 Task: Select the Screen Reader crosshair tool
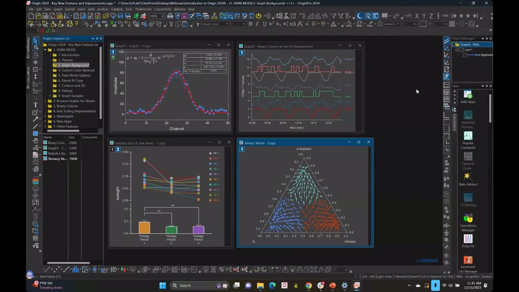pyautogui.click(x=36, y=62)
